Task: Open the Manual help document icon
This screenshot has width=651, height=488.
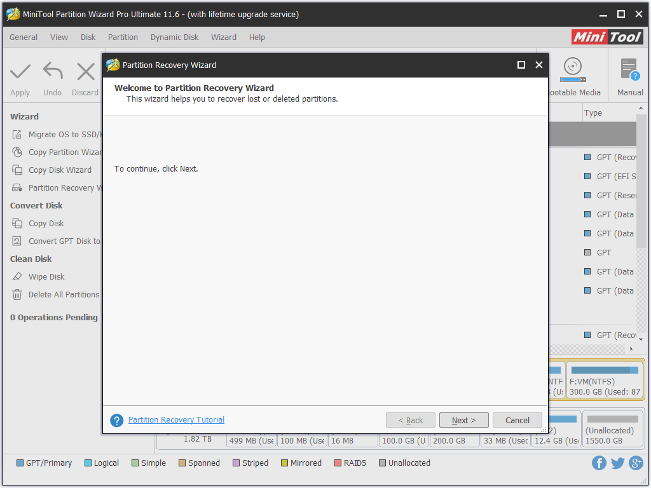Action: [x=630, y=69]
